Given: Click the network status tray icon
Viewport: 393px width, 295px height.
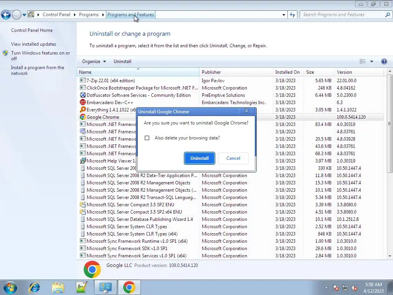Looking at the screenshot, I should pos(345,288).
